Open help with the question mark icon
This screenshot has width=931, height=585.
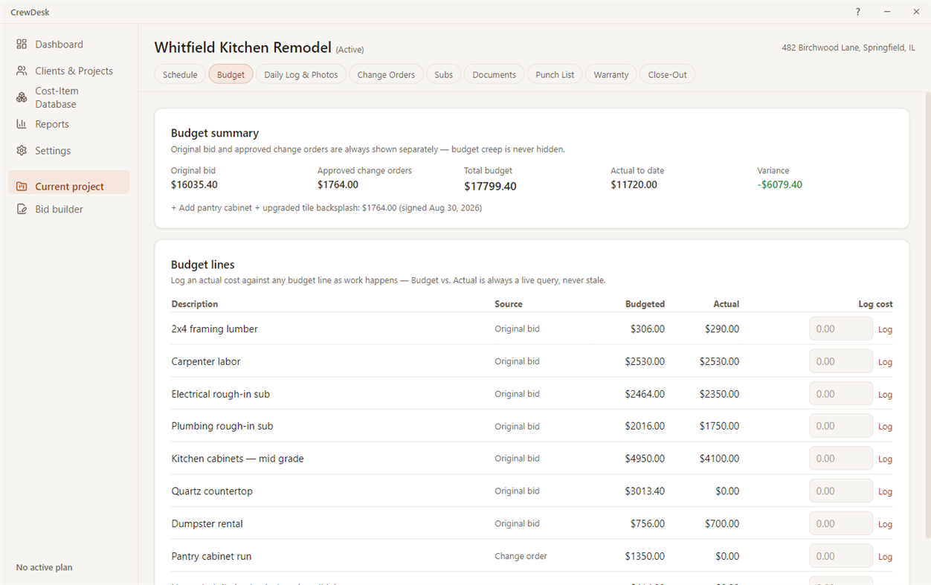point(858,12)
